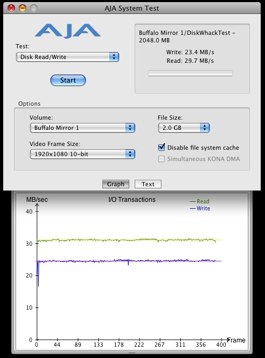Close the AJA System Test window
The image size is (265, 358).
click(11, 8)
